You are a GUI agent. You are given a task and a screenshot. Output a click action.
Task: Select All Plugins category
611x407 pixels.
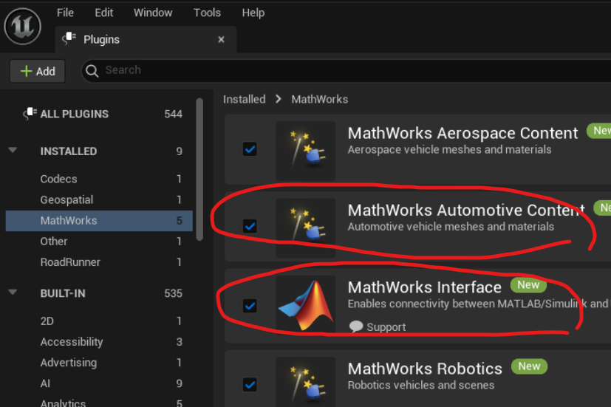(x=99, y=114)
